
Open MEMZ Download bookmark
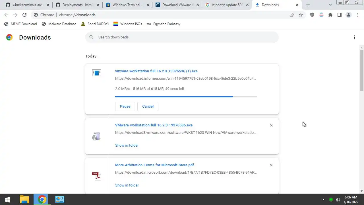[x=20, y=24]
